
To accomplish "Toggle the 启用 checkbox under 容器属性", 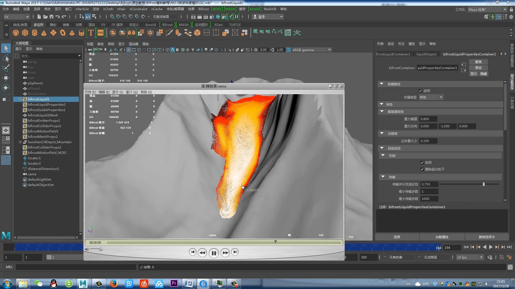I will click(x=420, y=91).
